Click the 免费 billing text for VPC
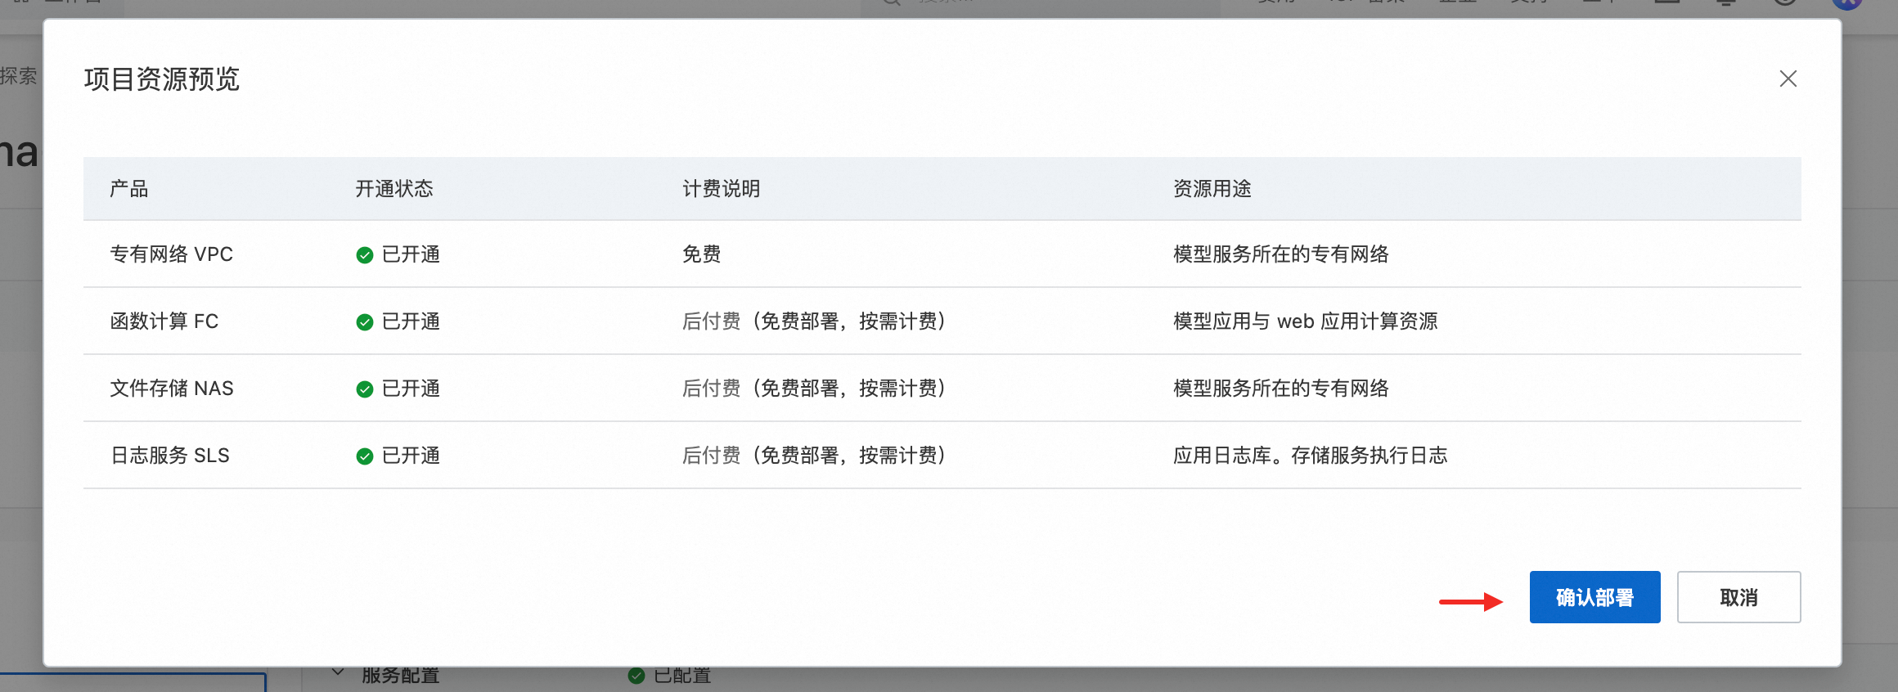 [x=702, y=254]
